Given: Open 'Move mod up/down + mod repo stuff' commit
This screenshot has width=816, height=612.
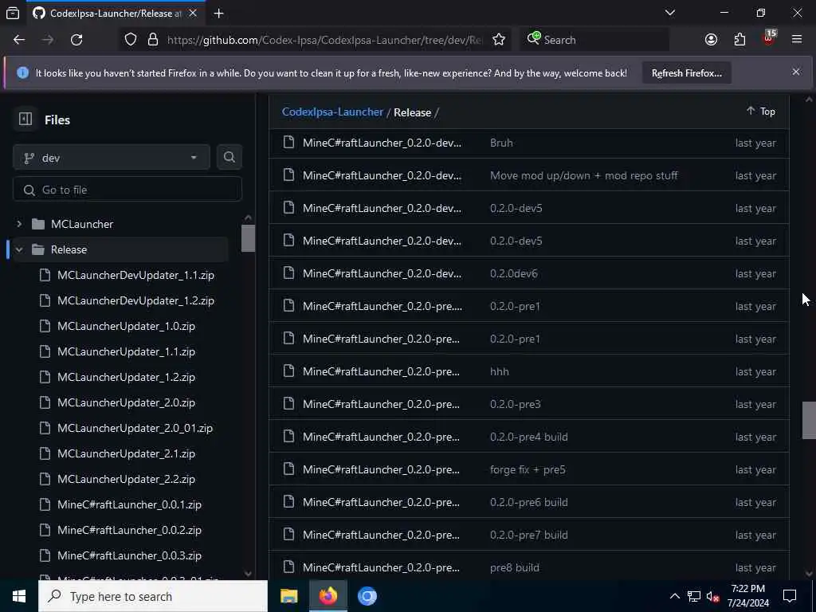Looking at the screenshot, I should point(583,175).
